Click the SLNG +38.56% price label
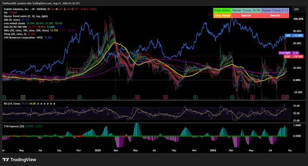 click(x=293, y=56)
